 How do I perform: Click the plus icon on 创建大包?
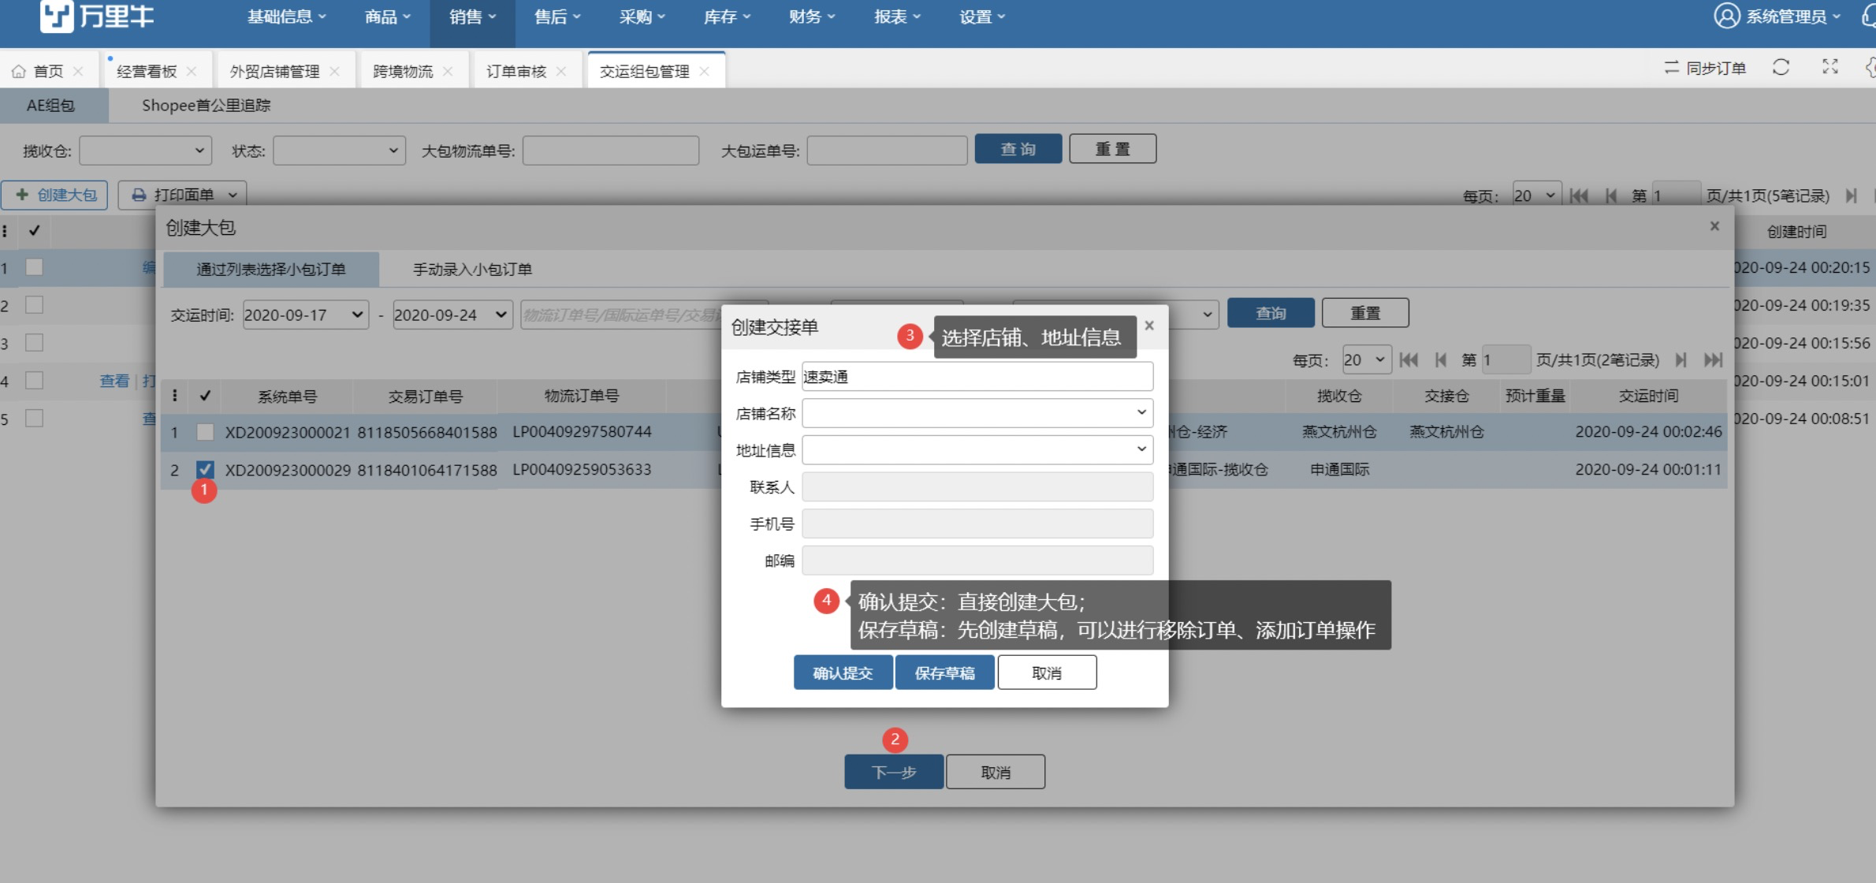tap(22, 195)
